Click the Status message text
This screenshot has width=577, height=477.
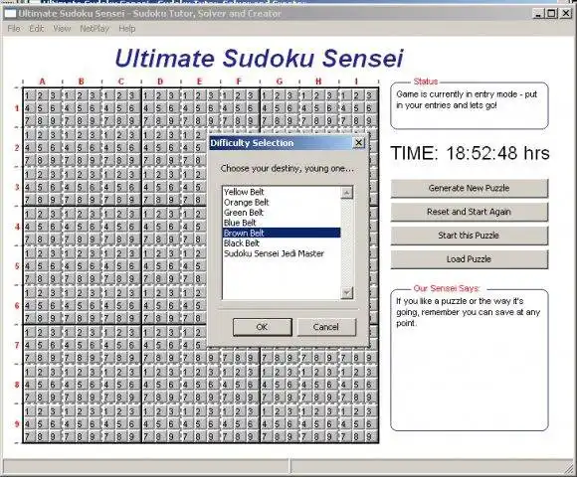pyautogui.click(x=467, y=99)
